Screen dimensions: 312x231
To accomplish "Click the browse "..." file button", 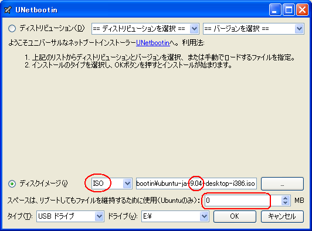I will pyautogui.click(x=282, y=184).
